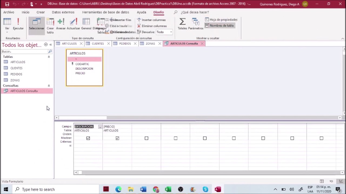Viewport: 346px width, 194px height.
Task: Select the Actualizar update query
Action: click(73, 24)
